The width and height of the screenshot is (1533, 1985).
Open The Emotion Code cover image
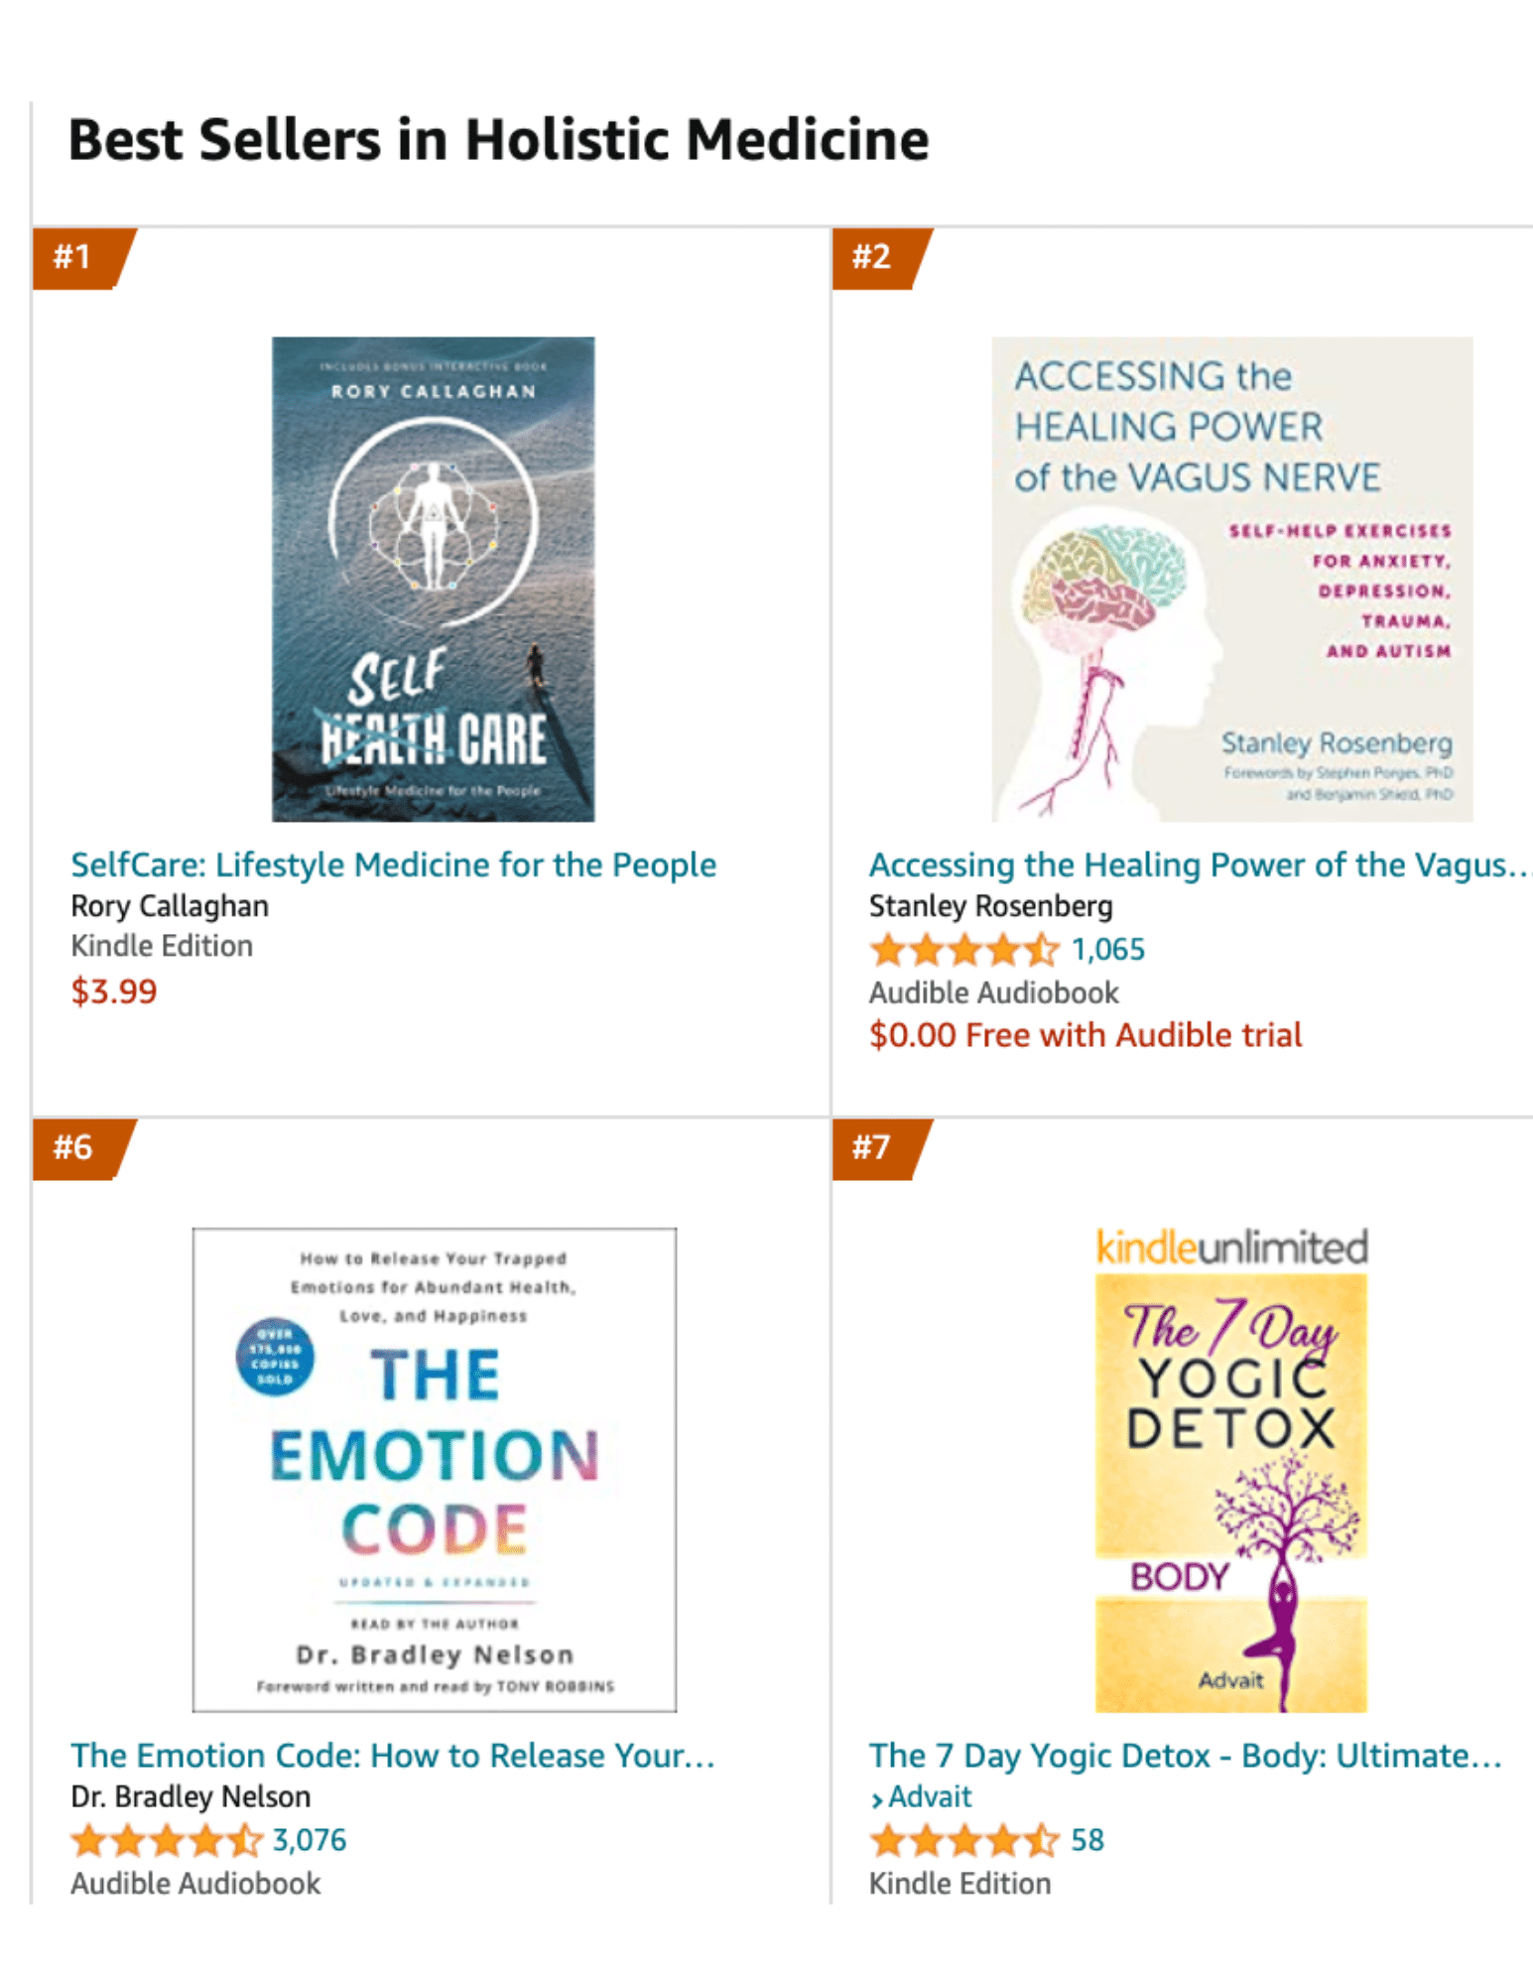[434, 1469]
